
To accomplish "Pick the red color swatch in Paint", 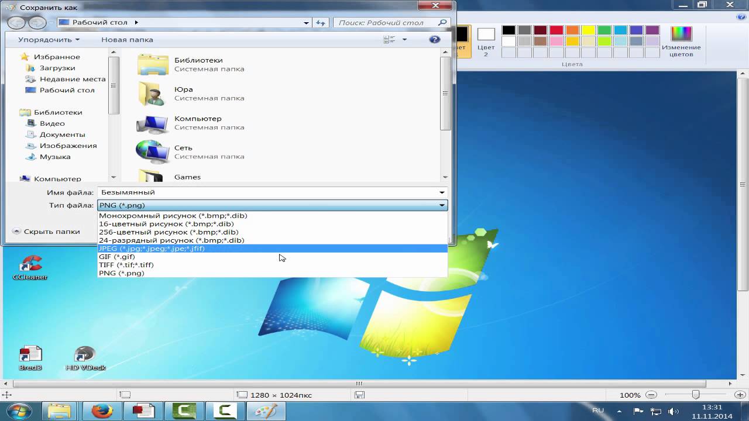I will point(556,30).
